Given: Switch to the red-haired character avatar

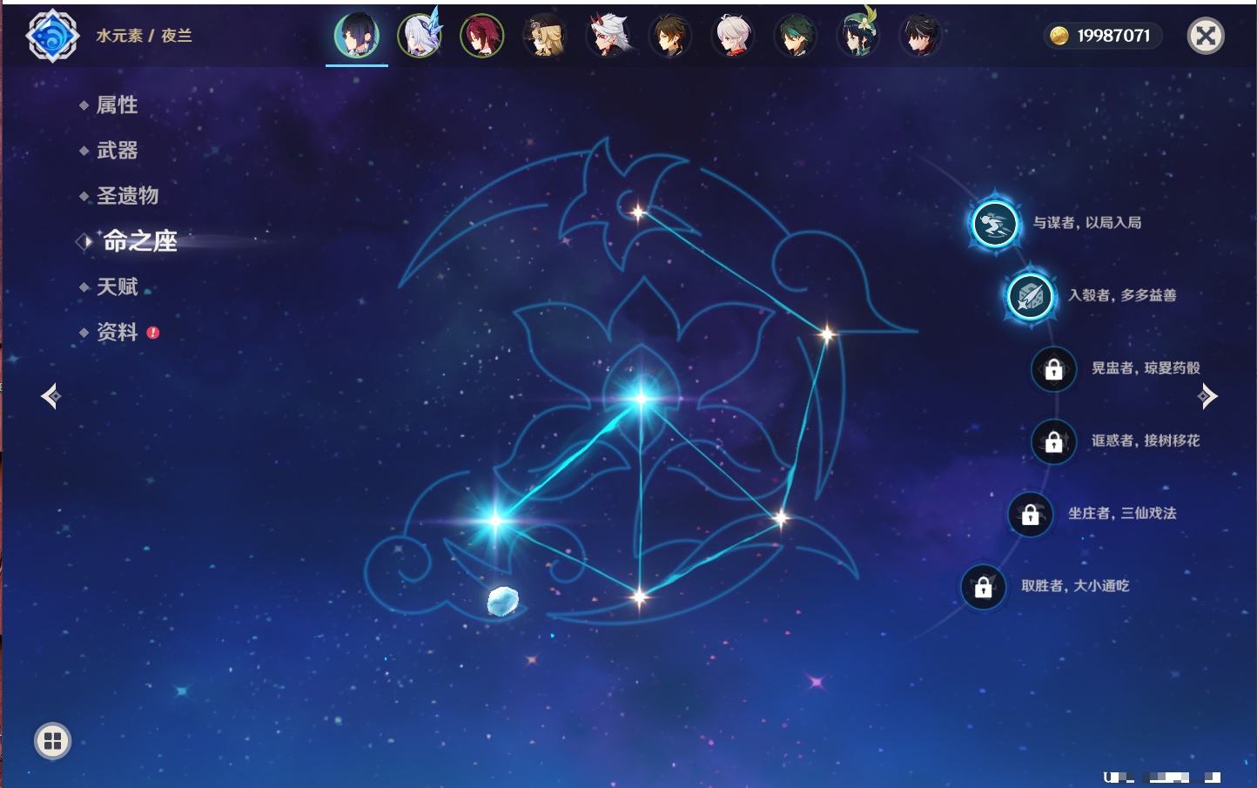Looking at the screenshot, I should click(x=482, y=36).
